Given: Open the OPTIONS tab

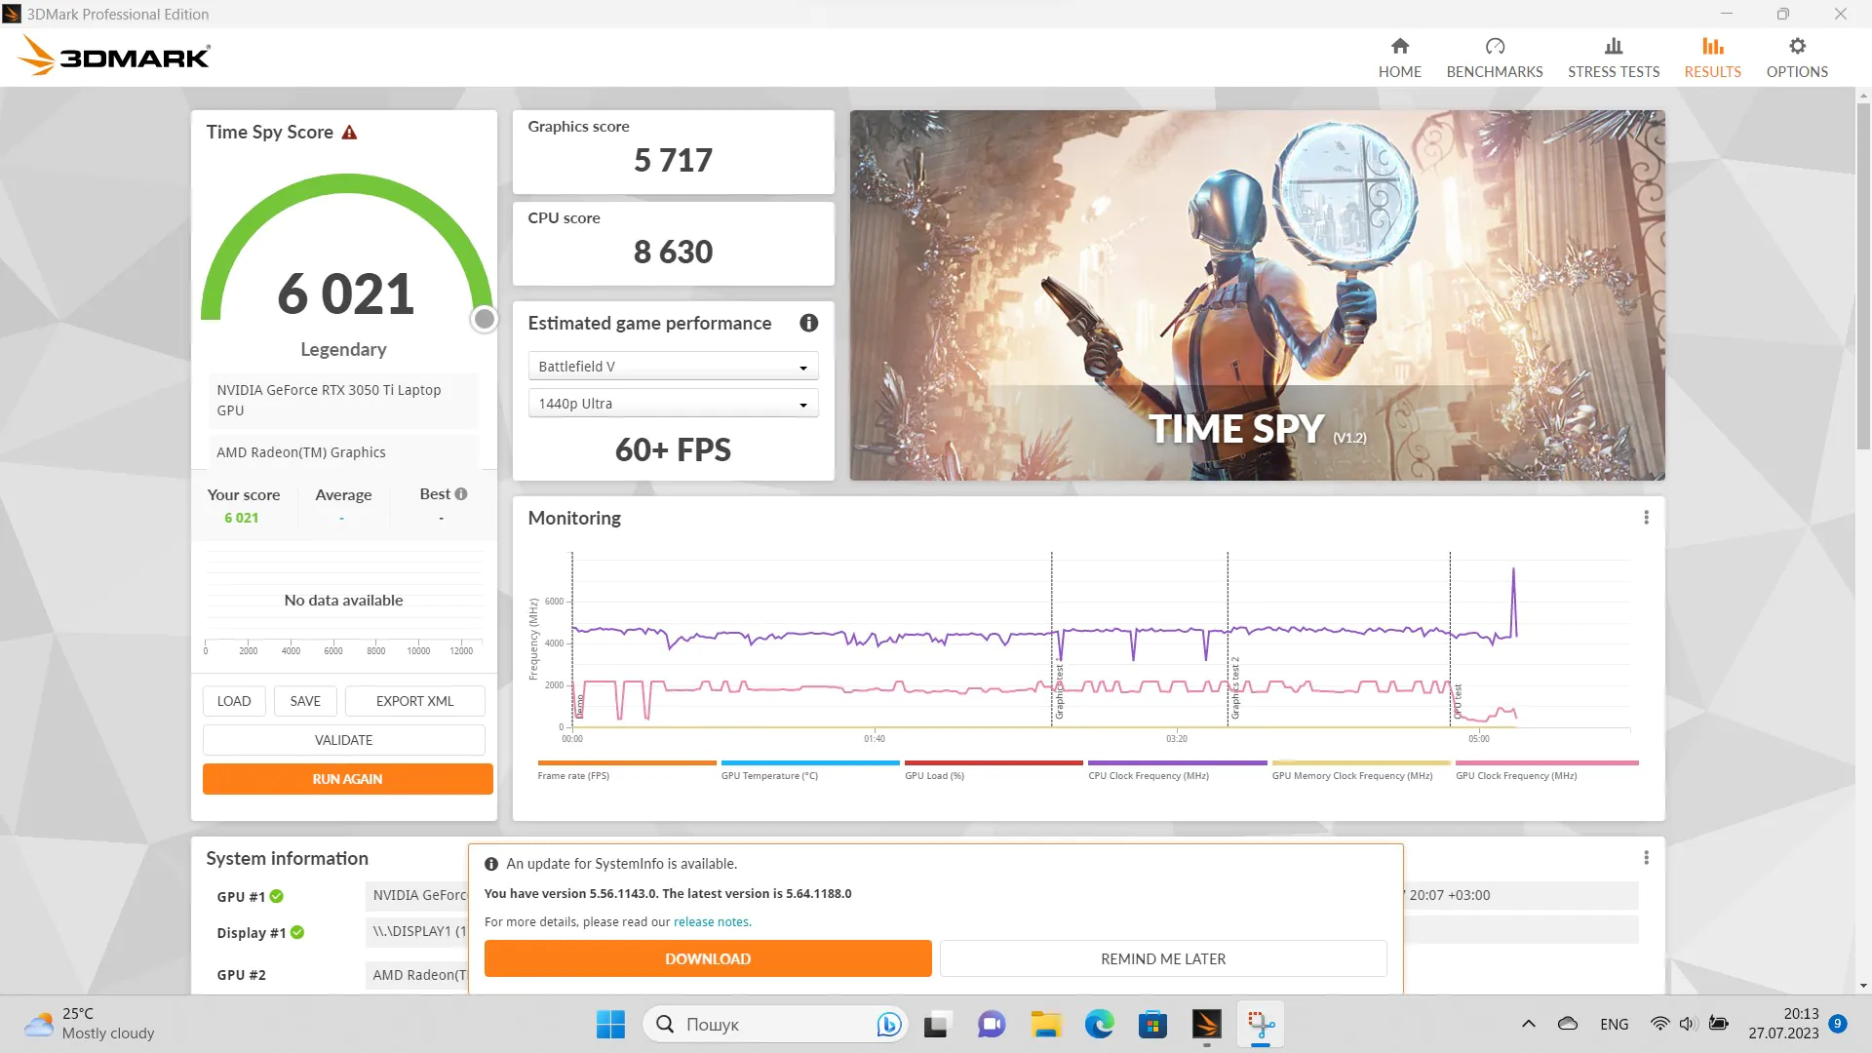Looking at the screenshot, I should (1796, 58).
